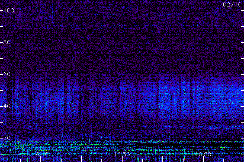Click the 02/10 date label
Viewport: 244px width, 162px height.
coord(232,5)
